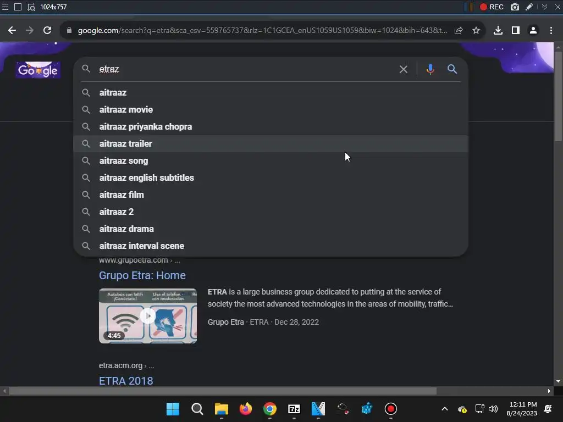
Task: View site info via lock icon
Action: pyautogui.click(x=69, y=31)
